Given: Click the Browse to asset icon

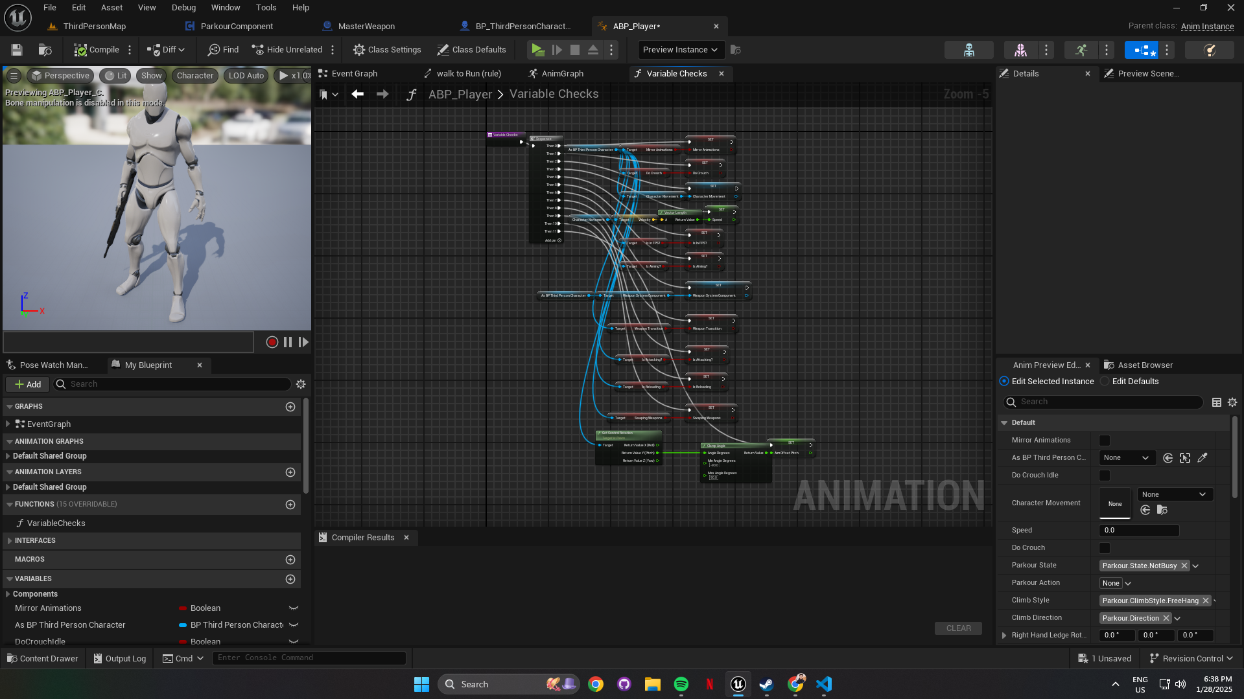Looking at the screenshot, I should 45,50.
